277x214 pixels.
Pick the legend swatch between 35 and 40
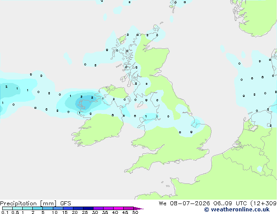pyautogui.click(x=108, y=208)
